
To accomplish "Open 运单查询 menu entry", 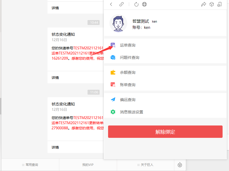I will tap(165, 45).
